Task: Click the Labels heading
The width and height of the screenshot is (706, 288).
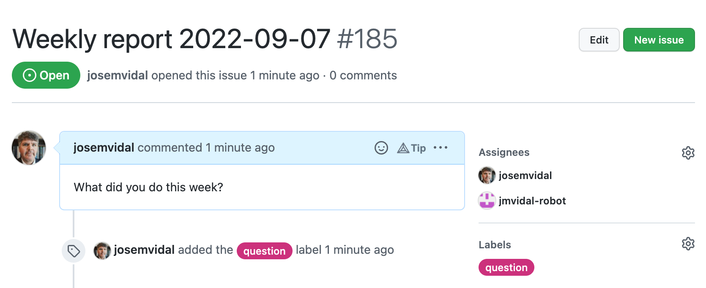Action: pyautogui.click(x=495, y=245)
